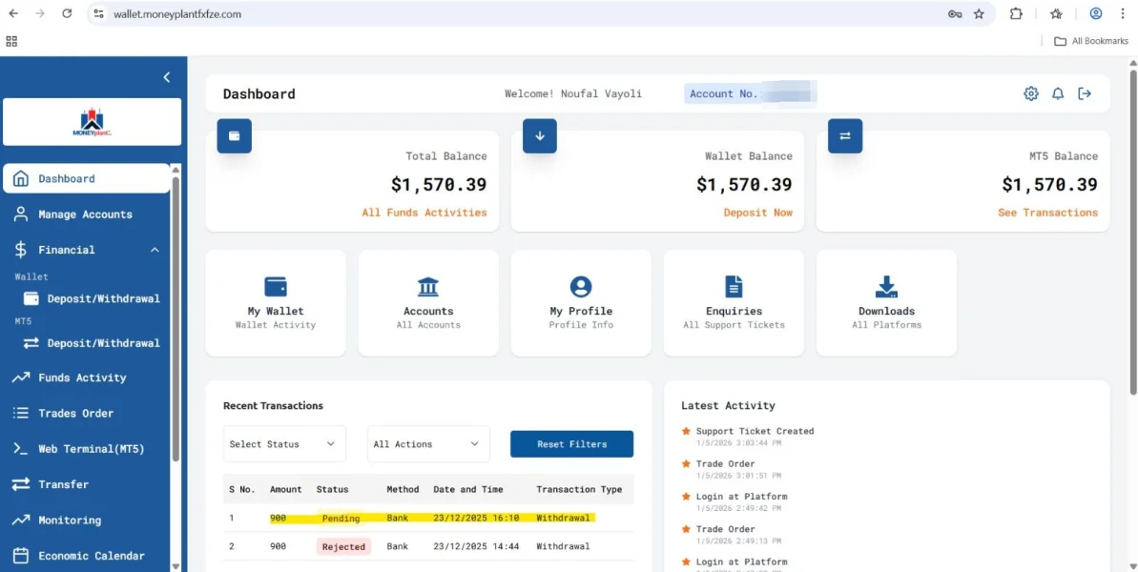Open Funds Activity from the sidebar
The height and width of the screenshot is (572, 1138).
click(82, 378)
